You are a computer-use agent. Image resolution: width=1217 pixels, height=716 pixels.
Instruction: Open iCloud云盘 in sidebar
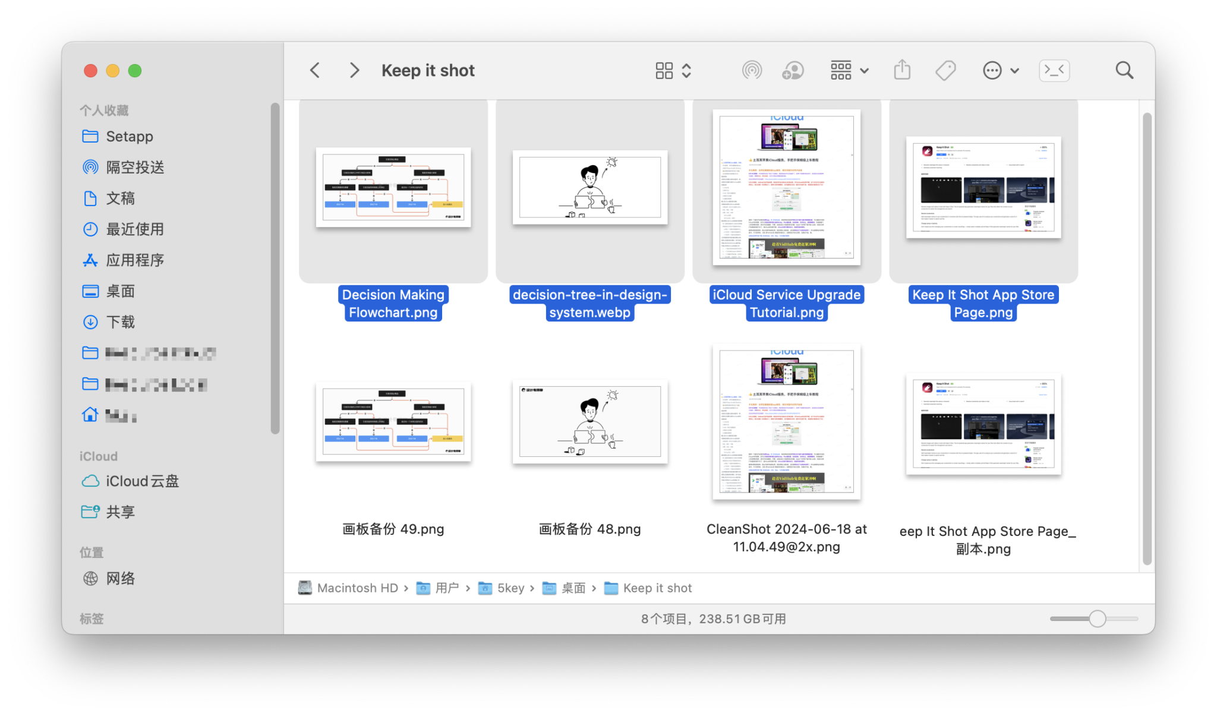point(141,481)
